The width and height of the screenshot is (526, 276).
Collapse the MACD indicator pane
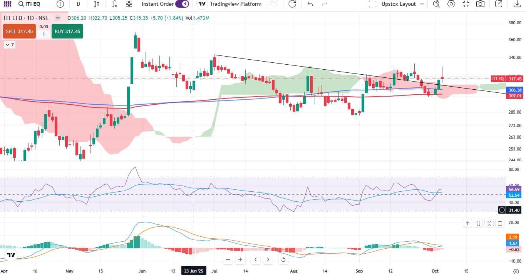(489, 223)
